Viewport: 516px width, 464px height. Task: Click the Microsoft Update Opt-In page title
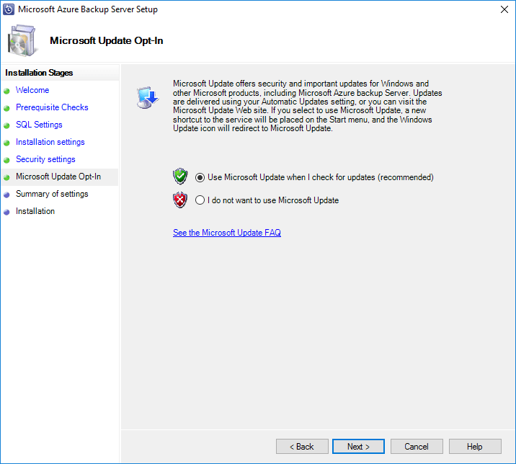[x=106, y=40]
